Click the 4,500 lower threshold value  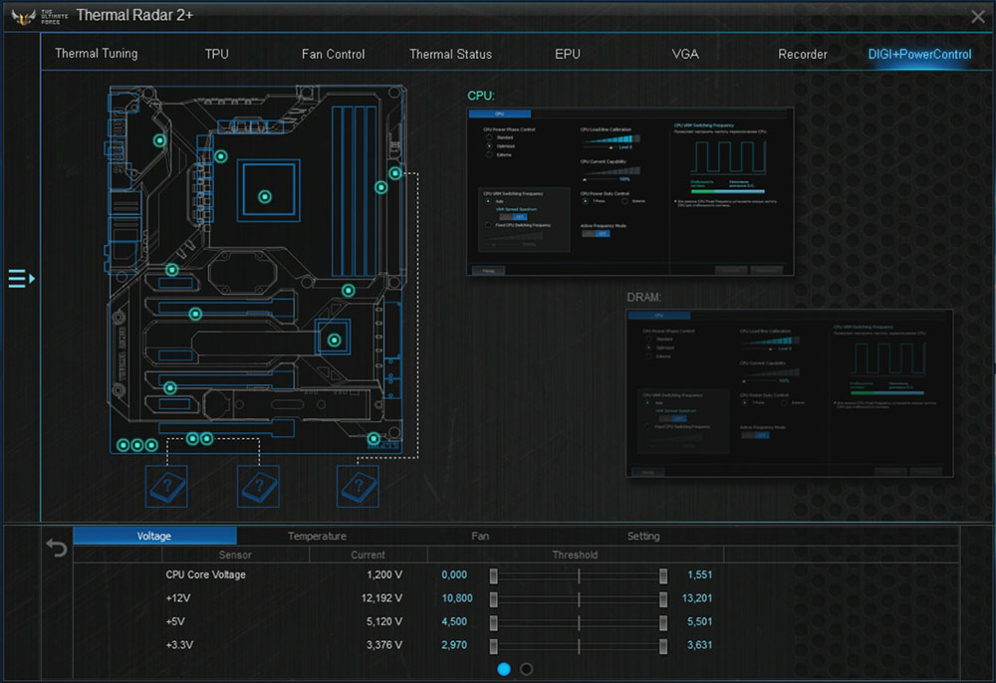coord(454,621)
